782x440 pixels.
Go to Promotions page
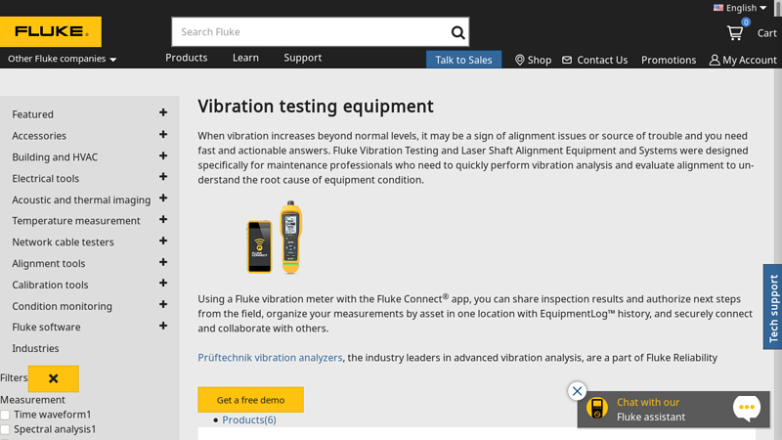(x=669, y=60)
